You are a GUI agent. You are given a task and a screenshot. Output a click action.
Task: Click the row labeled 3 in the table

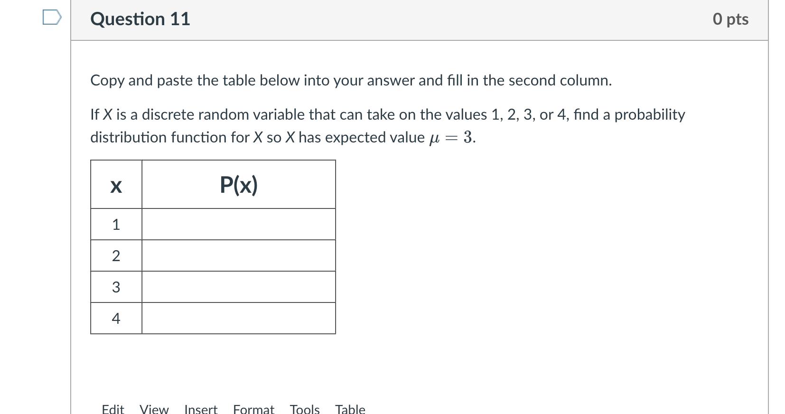coord(115,287)
